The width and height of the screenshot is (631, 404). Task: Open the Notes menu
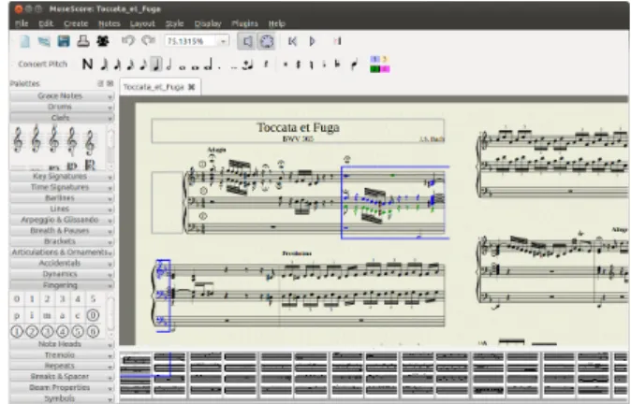pos(109,23)
